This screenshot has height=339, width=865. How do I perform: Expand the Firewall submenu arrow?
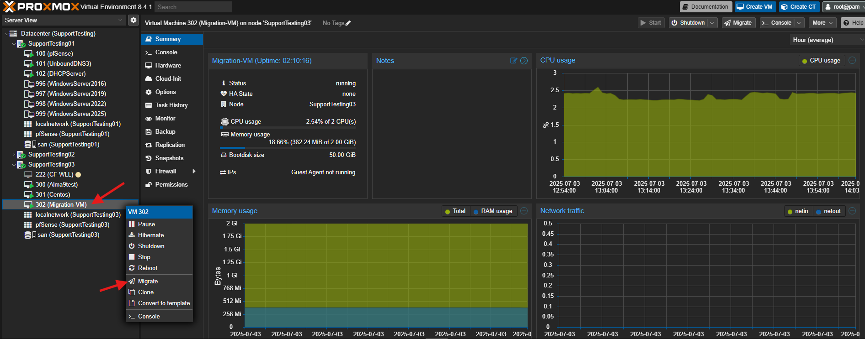coord(194,172)
